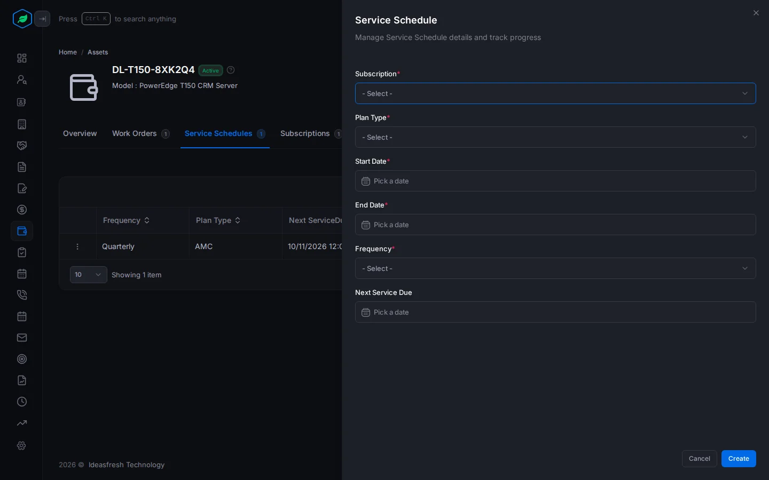Click the green leaf logo icon
This screenshot has width=769, height=480.
[22, 19]
